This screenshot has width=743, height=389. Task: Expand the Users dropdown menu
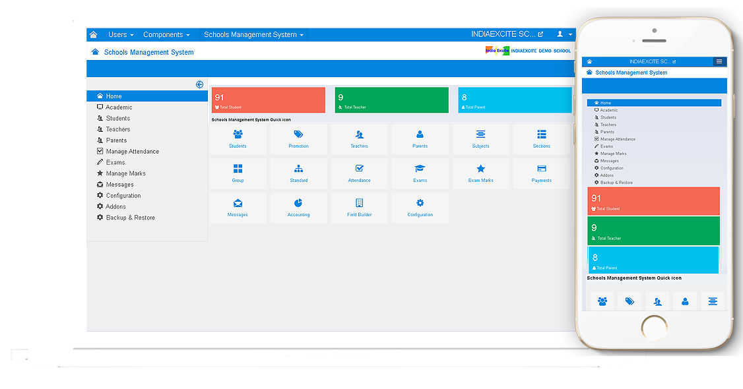[x=121, y=35]
